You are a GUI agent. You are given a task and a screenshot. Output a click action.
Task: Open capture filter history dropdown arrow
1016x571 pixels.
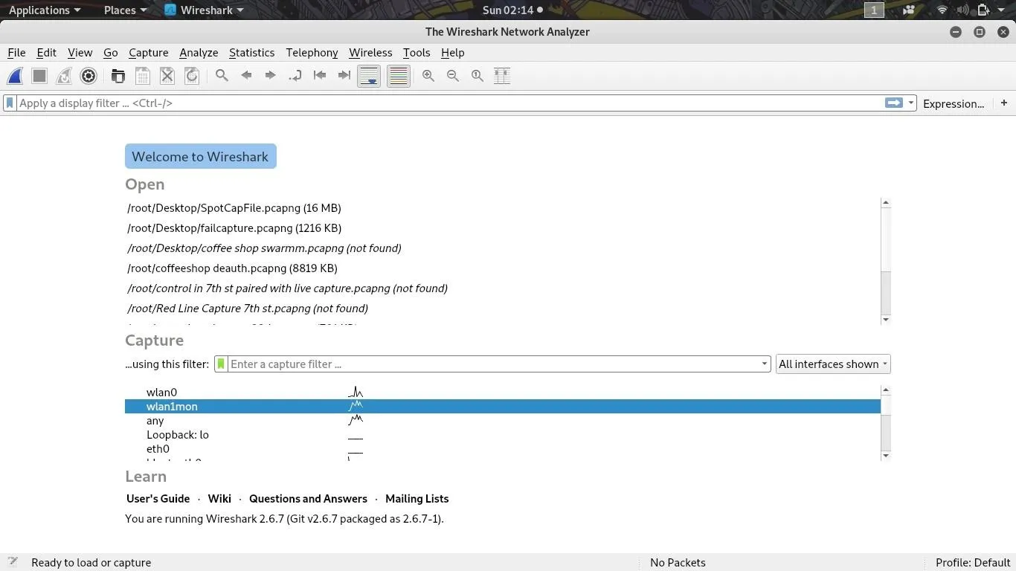764,364
